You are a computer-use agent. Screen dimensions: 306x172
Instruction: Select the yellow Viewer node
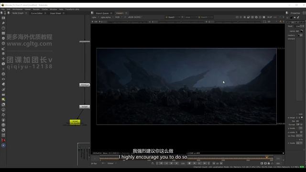75,122
